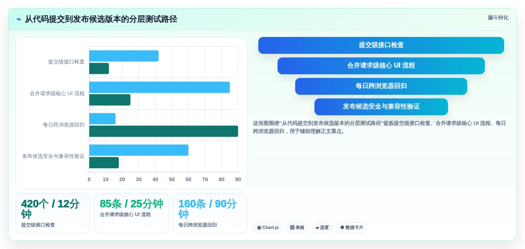Image resolution: width=525 pixels, height=249 pixels.
Task: Click the 漏斗转化 label in the header
Action: click(x=498, y=18)
